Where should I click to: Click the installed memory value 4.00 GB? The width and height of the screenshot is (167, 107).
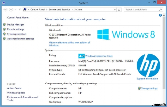click(x=82, y=66)
